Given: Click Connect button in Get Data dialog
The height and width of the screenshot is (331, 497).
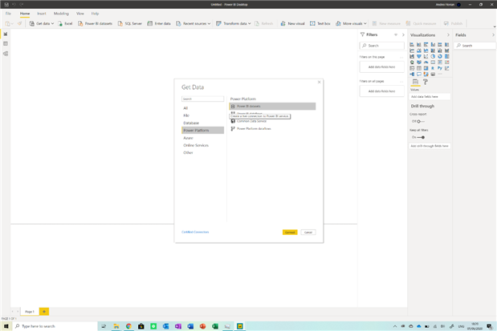Looking at the screenshot, I should (290, 232).
